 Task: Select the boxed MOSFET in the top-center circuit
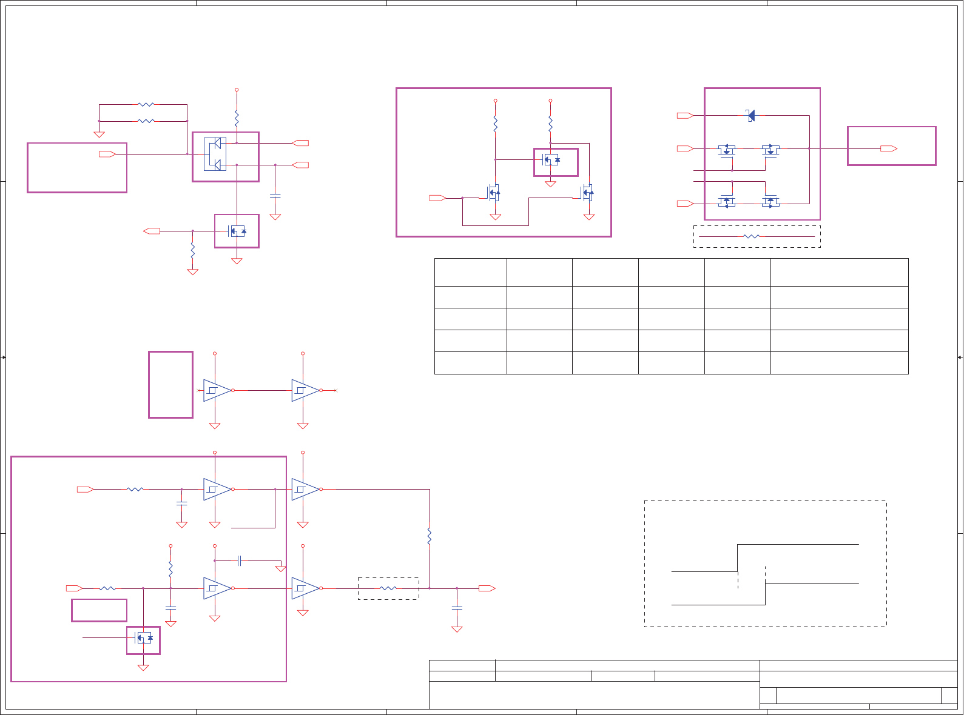click(x=550, y=160)
